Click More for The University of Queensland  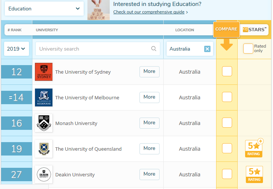[149, 148]
